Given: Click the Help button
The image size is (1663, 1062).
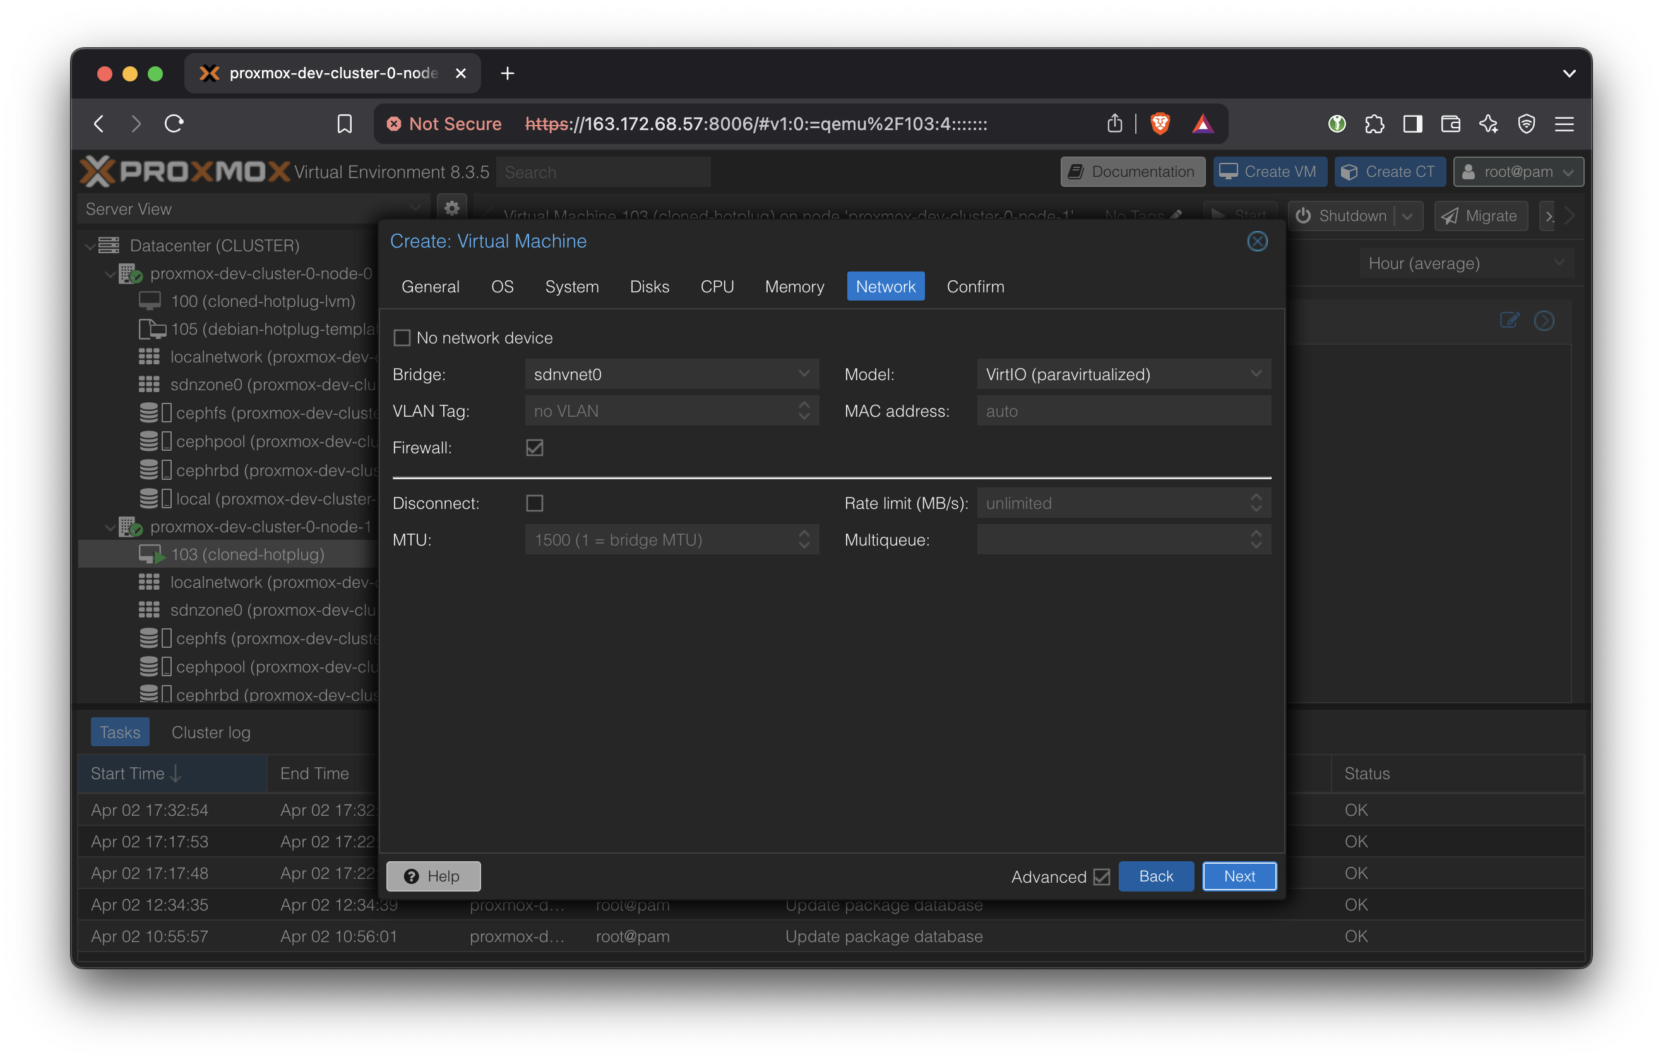Looking at the screenshot, I should pyautogui.click(x=433, y=876).
